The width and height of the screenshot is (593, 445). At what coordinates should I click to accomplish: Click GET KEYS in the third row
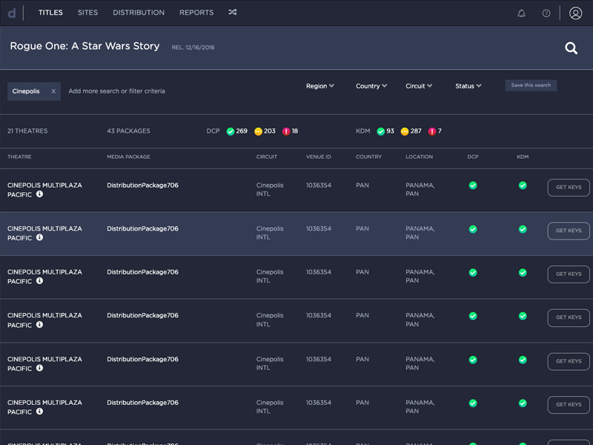(569, 274)
